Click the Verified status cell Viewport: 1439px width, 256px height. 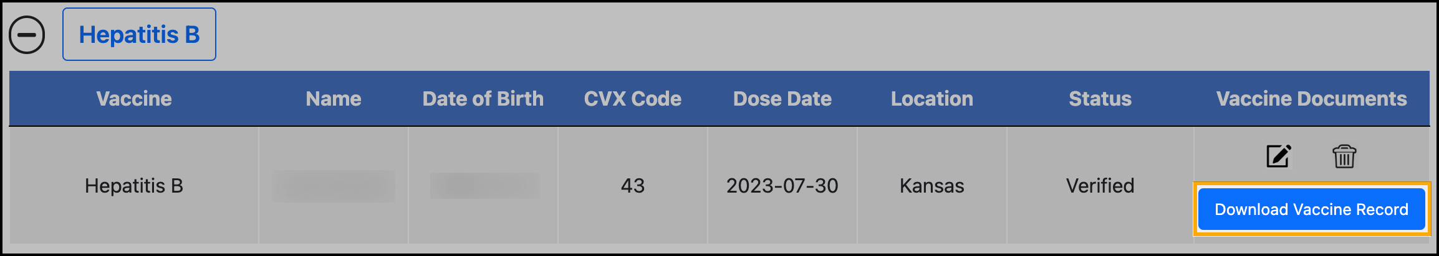1100,186
